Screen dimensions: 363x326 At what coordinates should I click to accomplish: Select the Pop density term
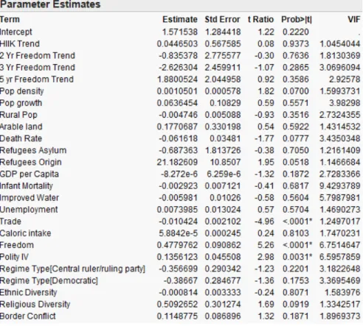[x=21, y=91]
